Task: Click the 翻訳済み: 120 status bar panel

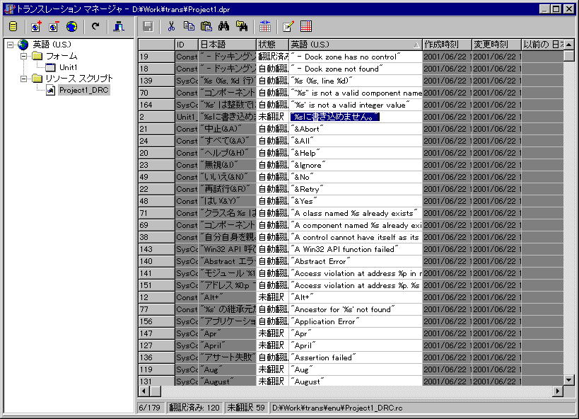Action: pyautogui.click(x=194, y=408)
